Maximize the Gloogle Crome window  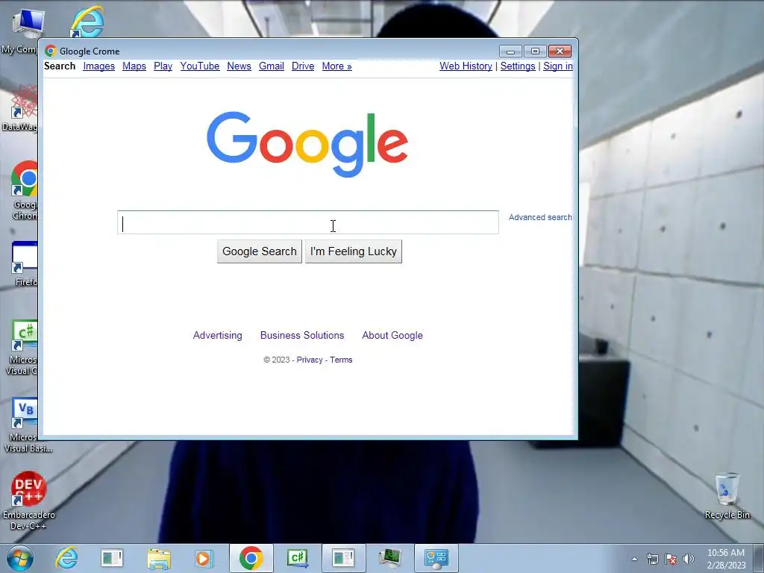(535, 51)
